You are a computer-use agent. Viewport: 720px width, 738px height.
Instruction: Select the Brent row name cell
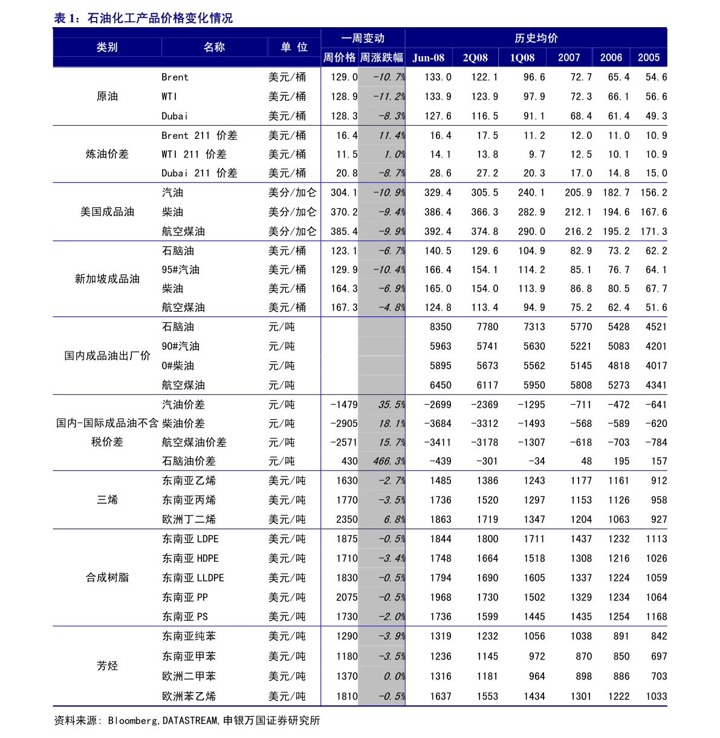[175, 77]
